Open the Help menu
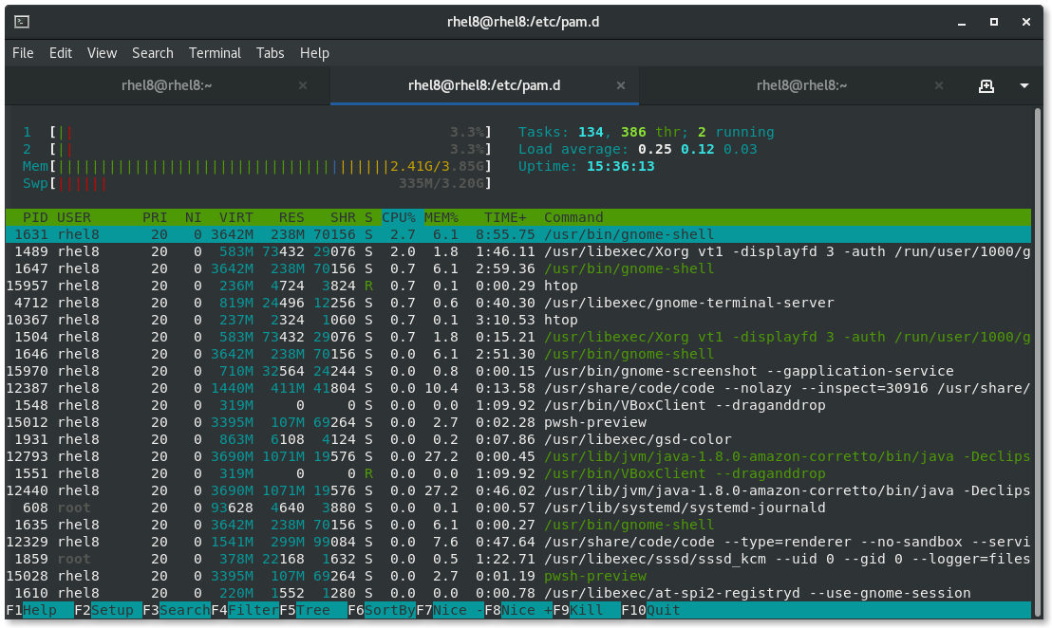The image size is (1052, 628). click(314, 53)
